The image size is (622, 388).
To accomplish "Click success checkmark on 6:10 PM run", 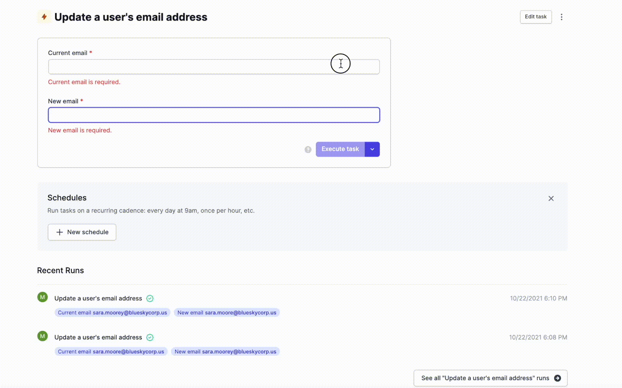I will click(x=150, y=299).
